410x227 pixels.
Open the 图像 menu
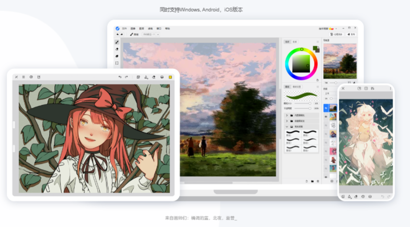(x=133, y=29)
